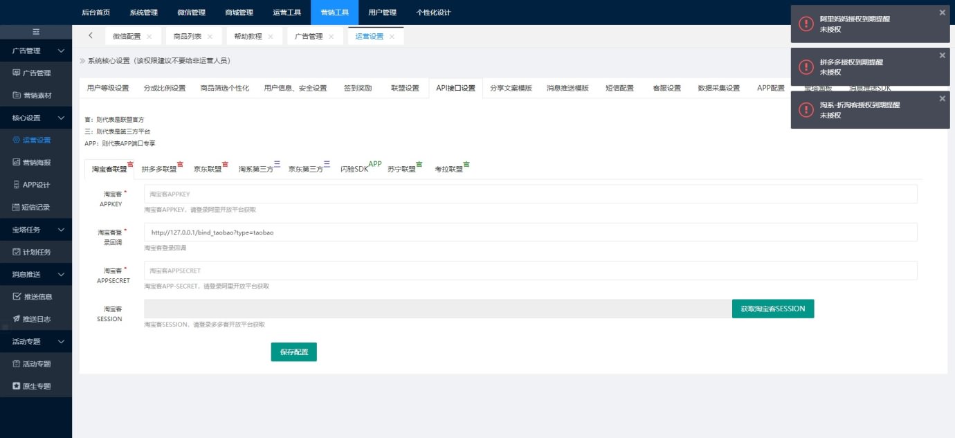Go to 后台首页 in top navigation
This screenshot has height=438, width=955.
coord(95,12)
